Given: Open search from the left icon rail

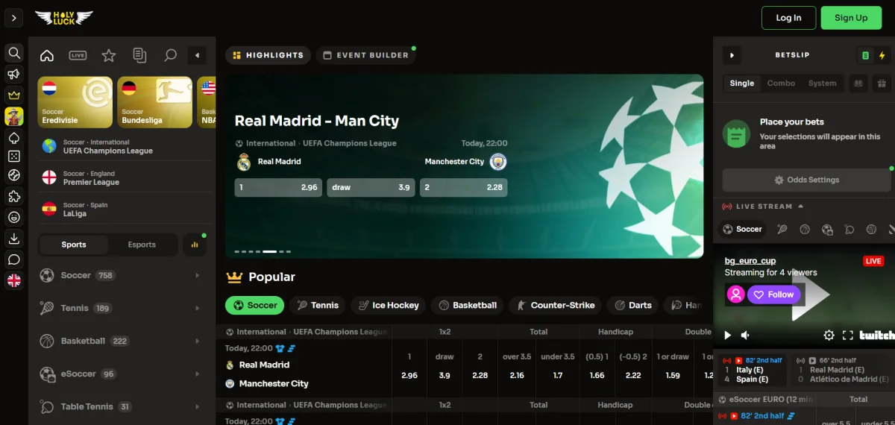Looking at the screenshot, I should 13,53.
